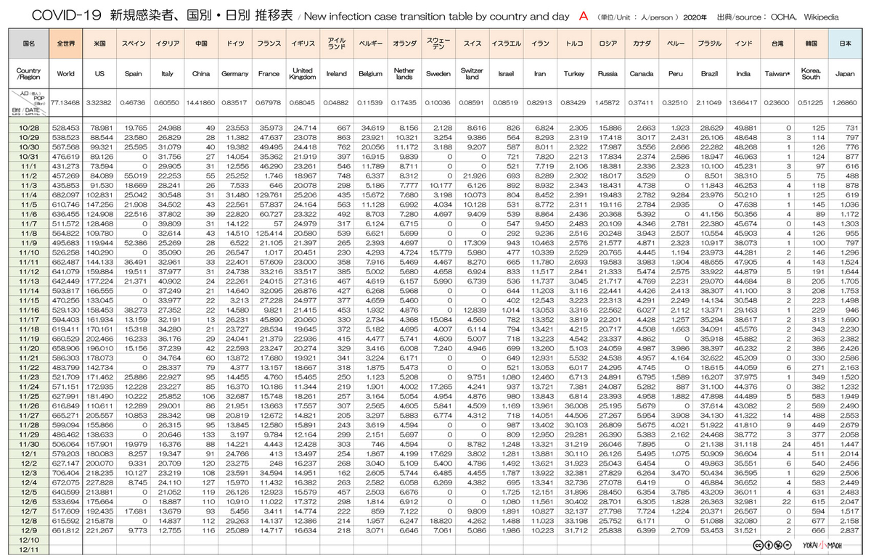Select the Israel column label
Screen dimensions: 871x560
point(506,73)
